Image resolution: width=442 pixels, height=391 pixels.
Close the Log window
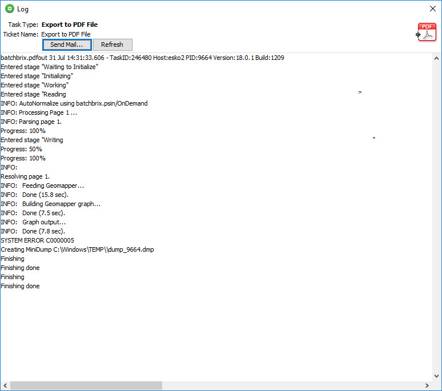click(x=433, y=9)
